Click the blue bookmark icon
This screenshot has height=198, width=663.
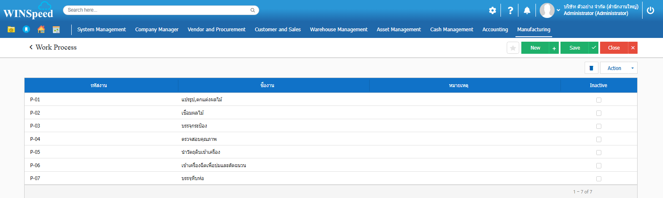(x=26, y=30)
